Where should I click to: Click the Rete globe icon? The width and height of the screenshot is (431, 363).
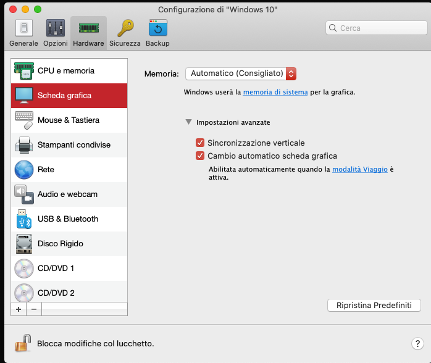[x=24, y=170]
